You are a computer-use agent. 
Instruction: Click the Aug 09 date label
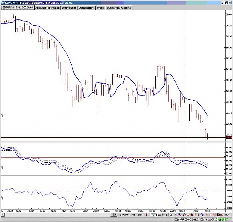pyautogui.click(x=163, y=211)
